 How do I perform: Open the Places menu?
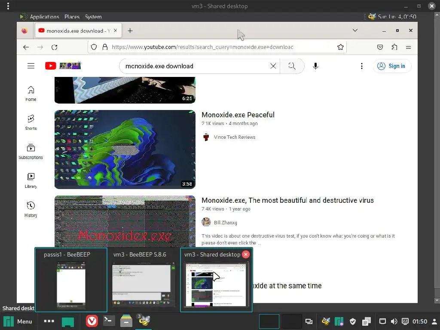(x=72, y=17)
